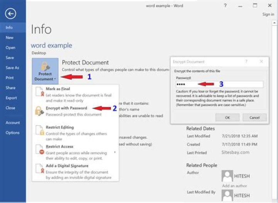Viewport: 278px width, 203px height.
Task: Open the New tab in sidebar
Action: [x=13, y=37]
